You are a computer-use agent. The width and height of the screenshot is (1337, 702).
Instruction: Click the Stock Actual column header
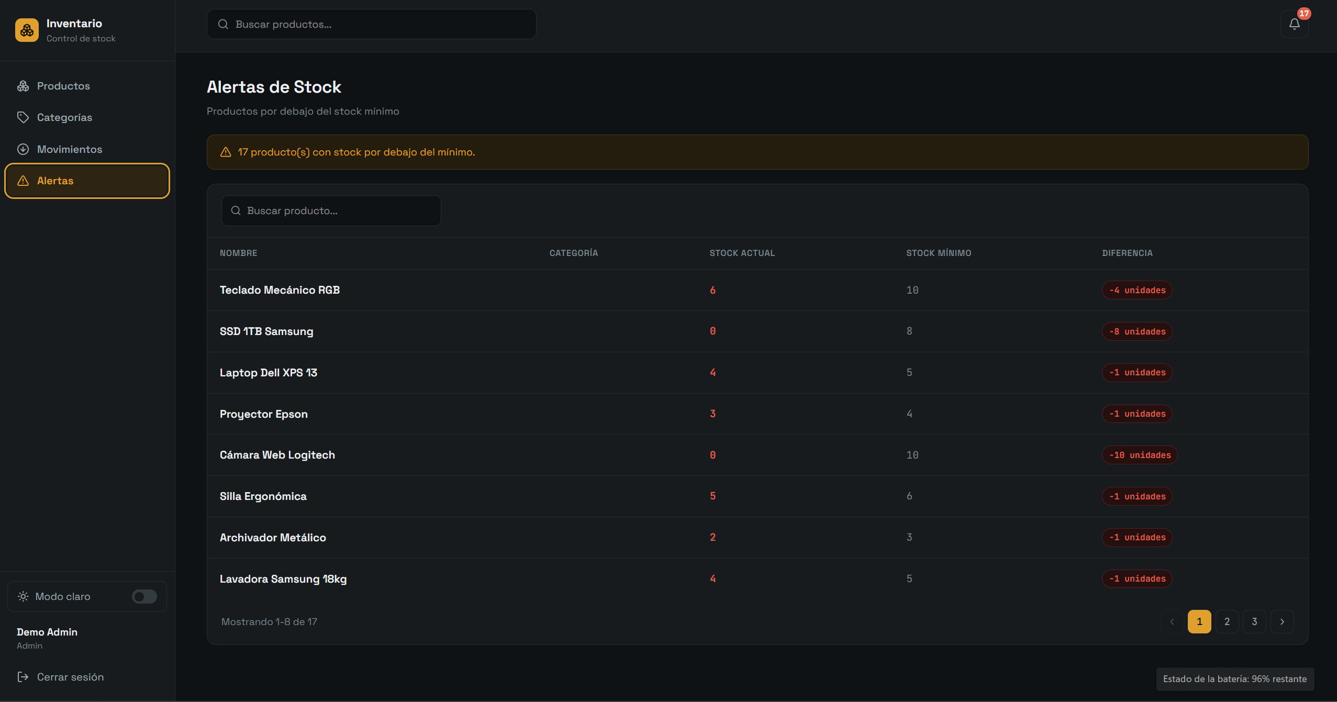tap(742, 253)
